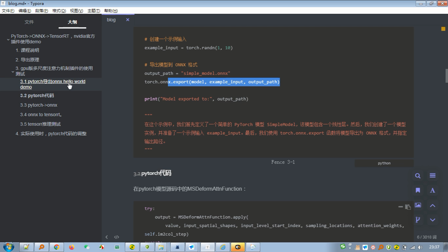
Task: Jump to '3. gpu版多尺度注意力机制插件的使用测试' heading
Action: click(54, 71)
